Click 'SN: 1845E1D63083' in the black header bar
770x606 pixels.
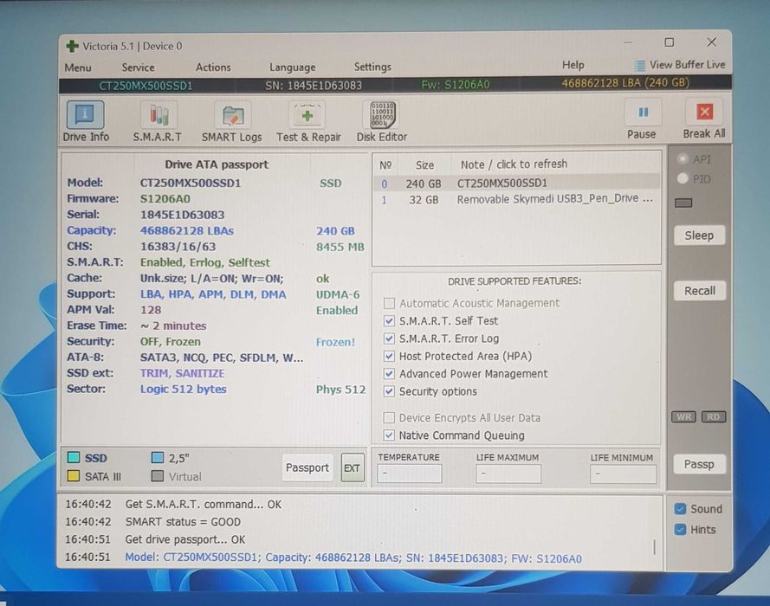[x=314, y=86]
